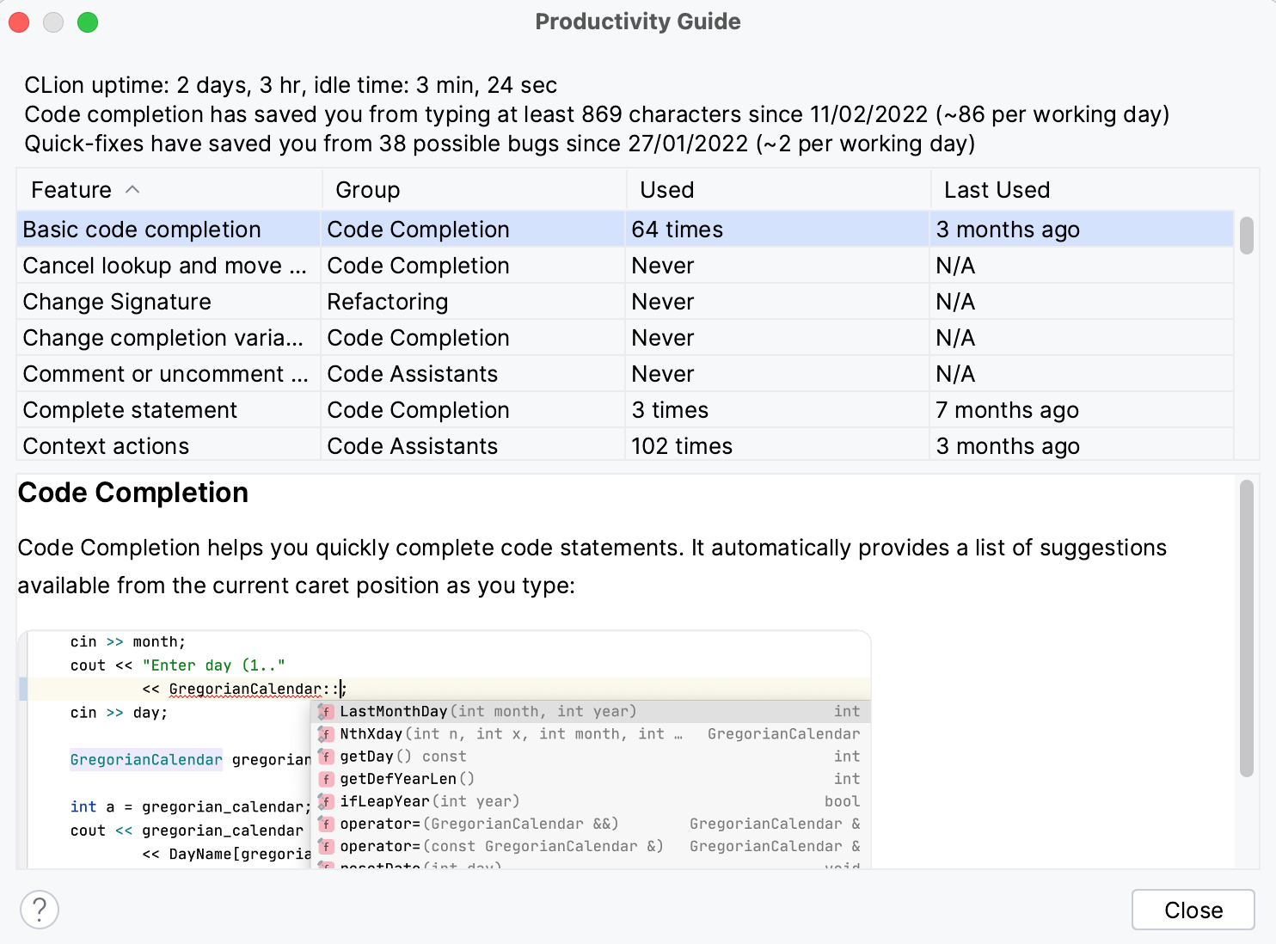Click the GregorianCalendar hyperlink in the code sample
The height and width of the screenshot is (944, 1276).
point(146,759)
